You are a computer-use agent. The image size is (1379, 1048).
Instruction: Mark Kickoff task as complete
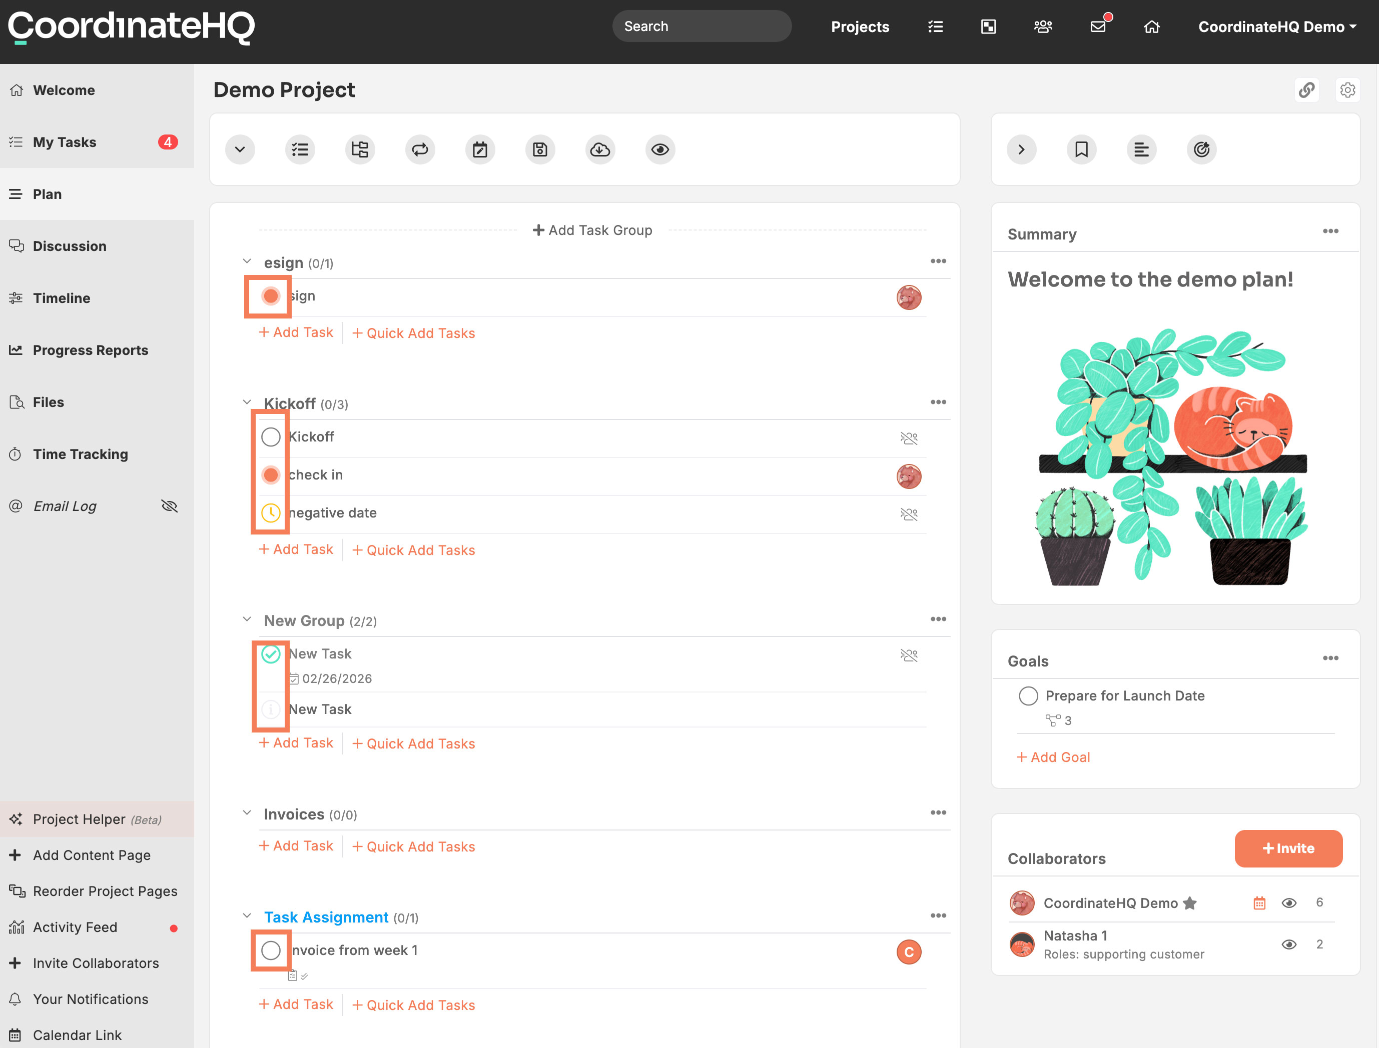tap(270, 436)
